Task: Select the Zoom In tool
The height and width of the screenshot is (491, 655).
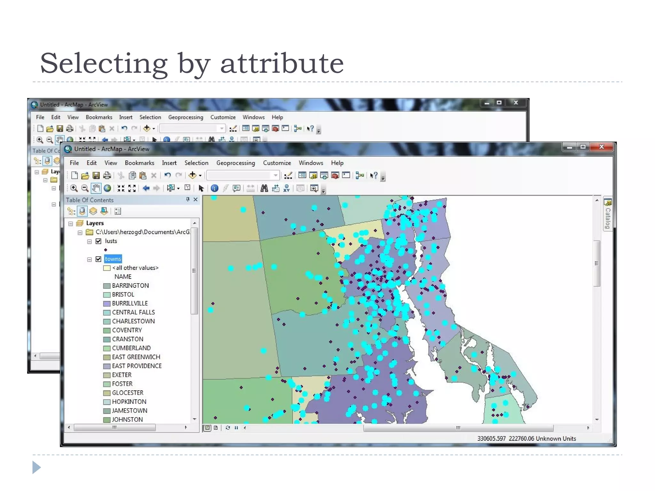Action: 74,188
